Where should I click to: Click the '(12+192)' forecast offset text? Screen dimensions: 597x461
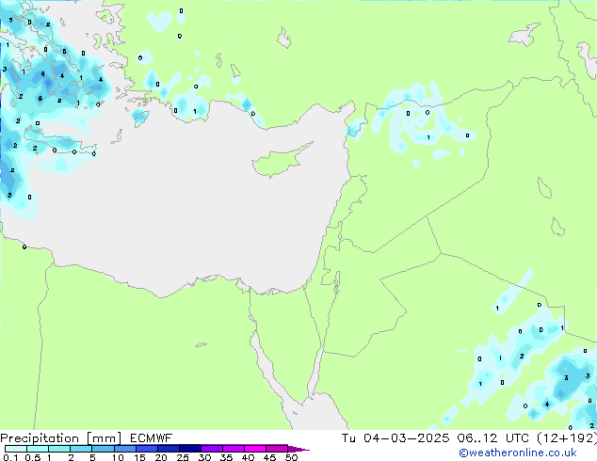click(567, 438)
